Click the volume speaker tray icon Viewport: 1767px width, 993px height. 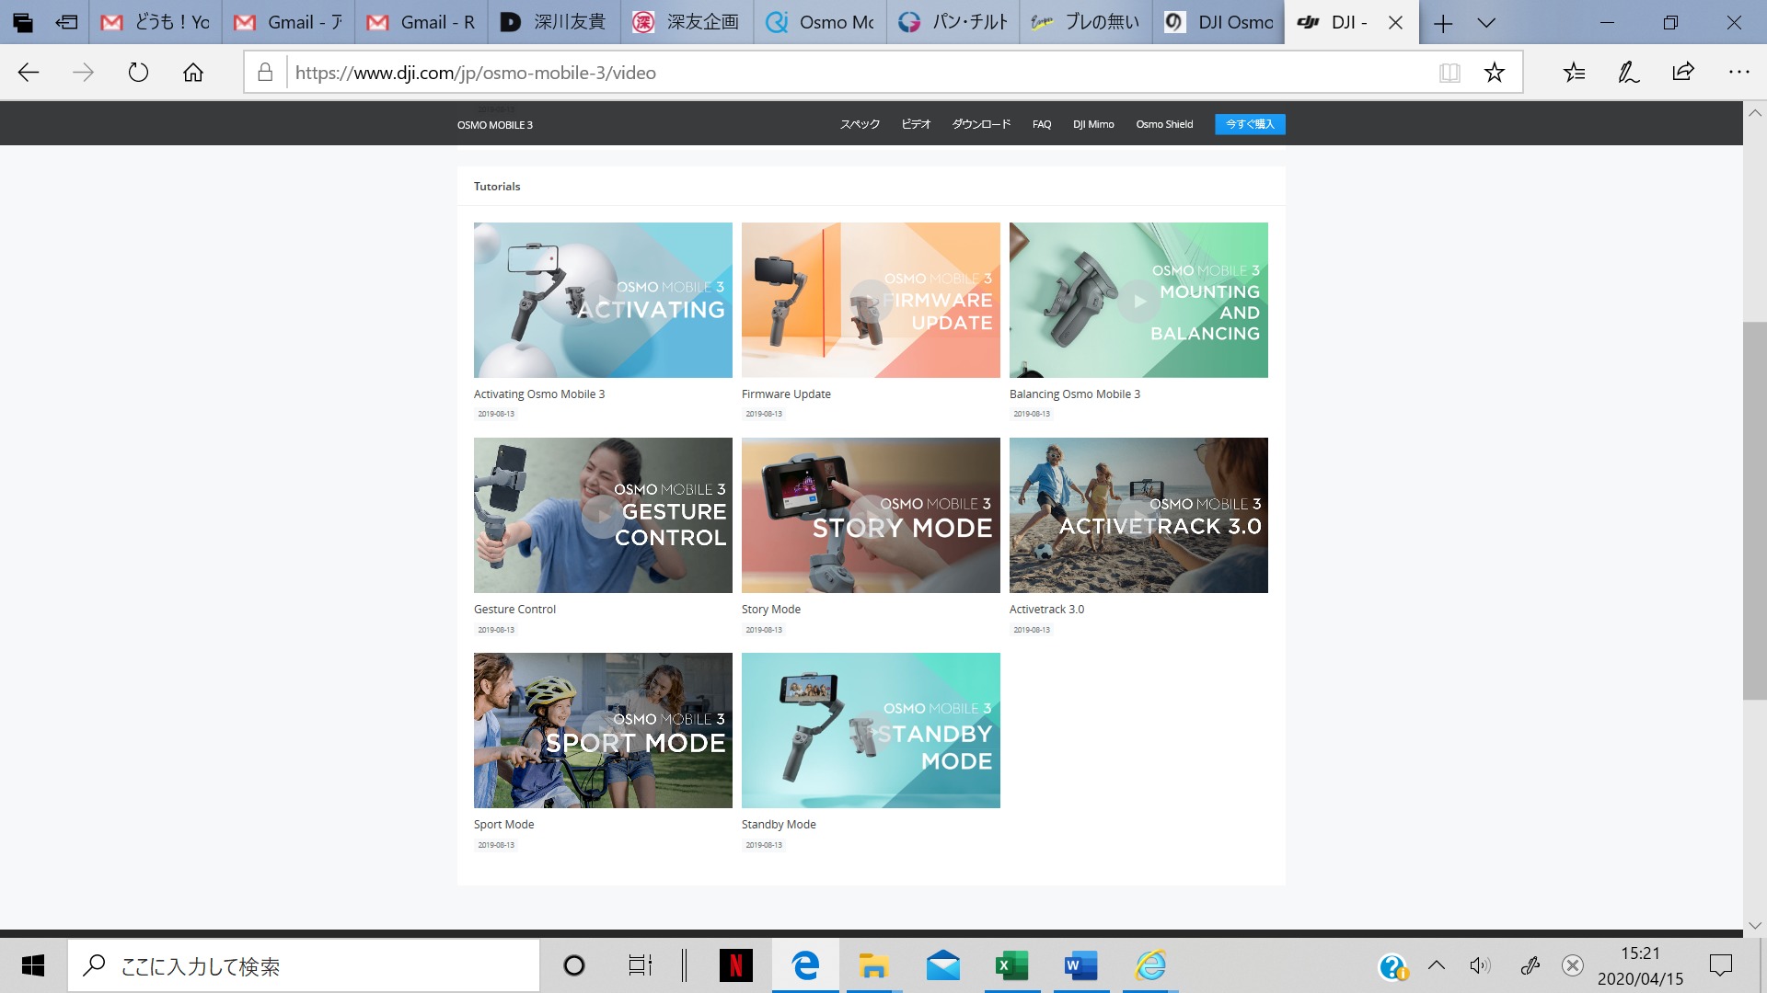pos(1480,965)
